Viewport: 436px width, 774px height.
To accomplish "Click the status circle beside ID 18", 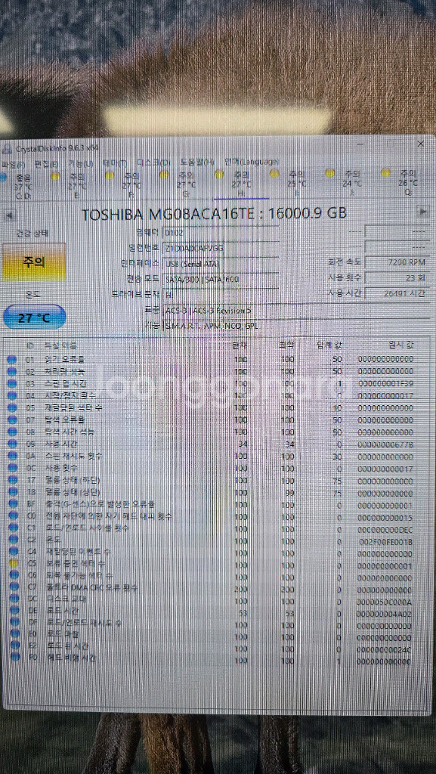I will pyautogui.click(x=12, y=493).
